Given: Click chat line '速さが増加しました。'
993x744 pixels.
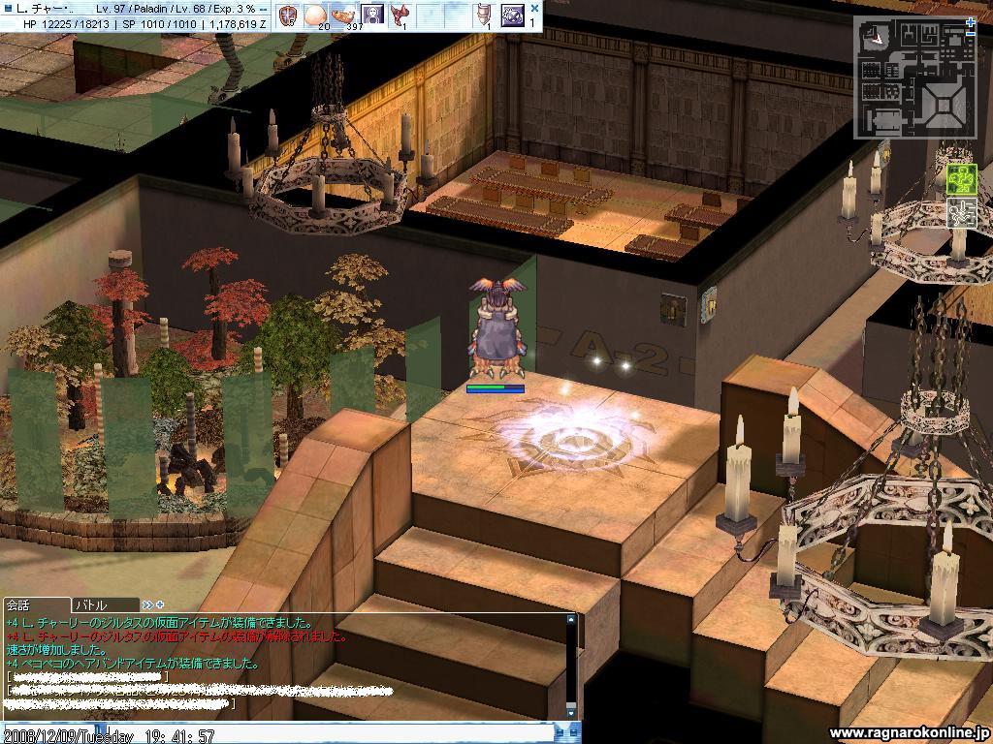Looking at the screenshot, I should (57, 650).
